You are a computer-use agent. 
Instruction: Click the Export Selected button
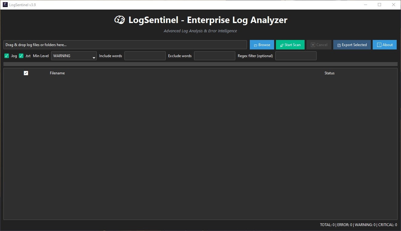coord(352,45)
